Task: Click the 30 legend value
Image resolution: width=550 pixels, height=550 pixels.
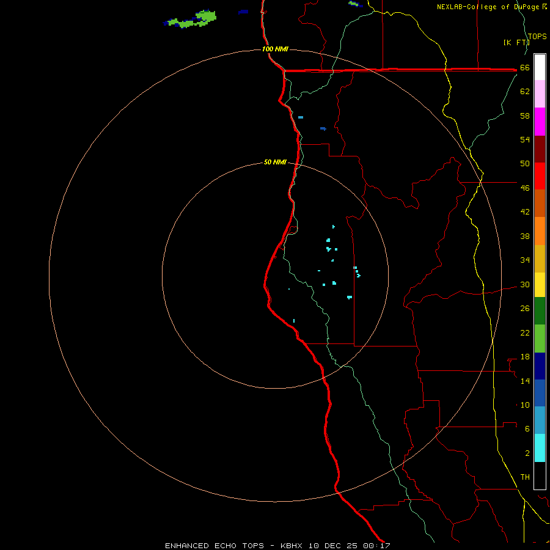Action: click(525, 284)
